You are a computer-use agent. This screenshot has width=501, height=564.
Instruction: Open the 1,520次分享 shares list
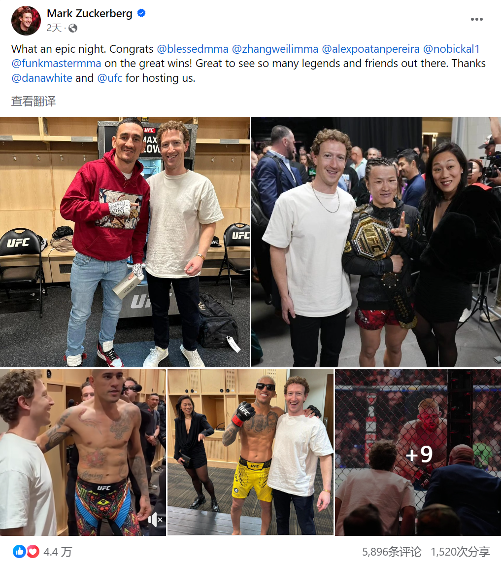coord(460,551)
